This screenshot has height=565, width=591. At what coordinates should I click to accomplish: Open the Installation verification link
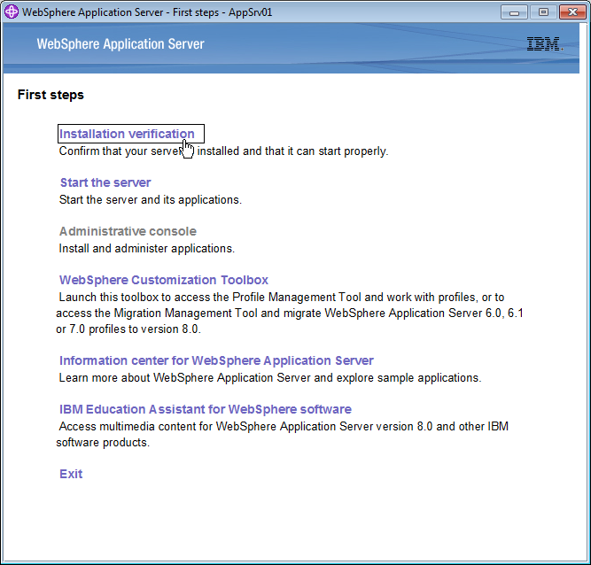point(127,134)
